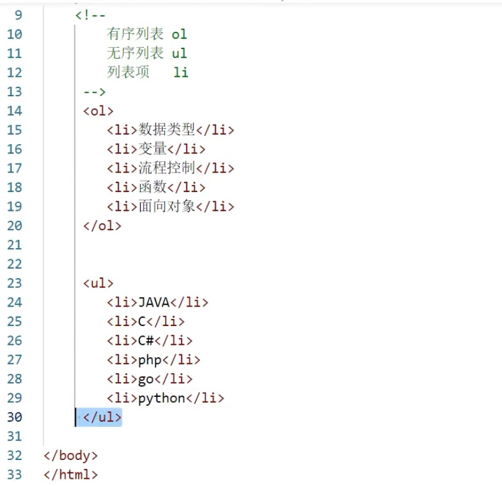The width and height of the screenshot is (502, 486).
Task: Click line number 10 in gutter
Action: point(15,34)
